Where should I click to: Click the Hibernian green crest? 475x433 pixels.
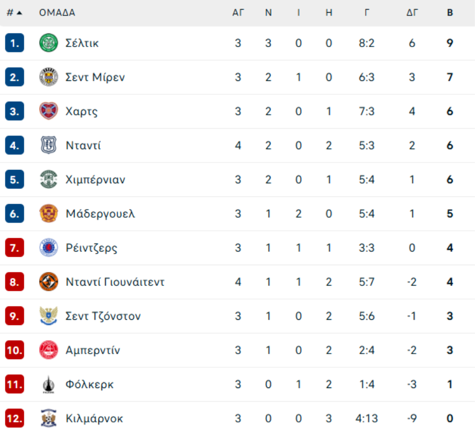click(x=49, y=179)
